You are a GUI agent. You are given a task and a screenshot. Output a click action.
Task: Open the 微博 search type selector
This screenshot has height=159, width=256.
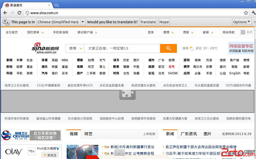point(75,48)
